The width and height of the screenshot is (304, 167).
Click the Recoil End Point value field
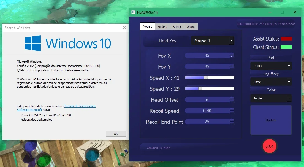pos(207,122)
